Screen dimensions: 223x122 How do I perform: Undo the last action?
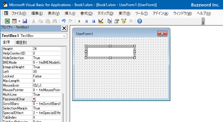click(x=64, y=21)
